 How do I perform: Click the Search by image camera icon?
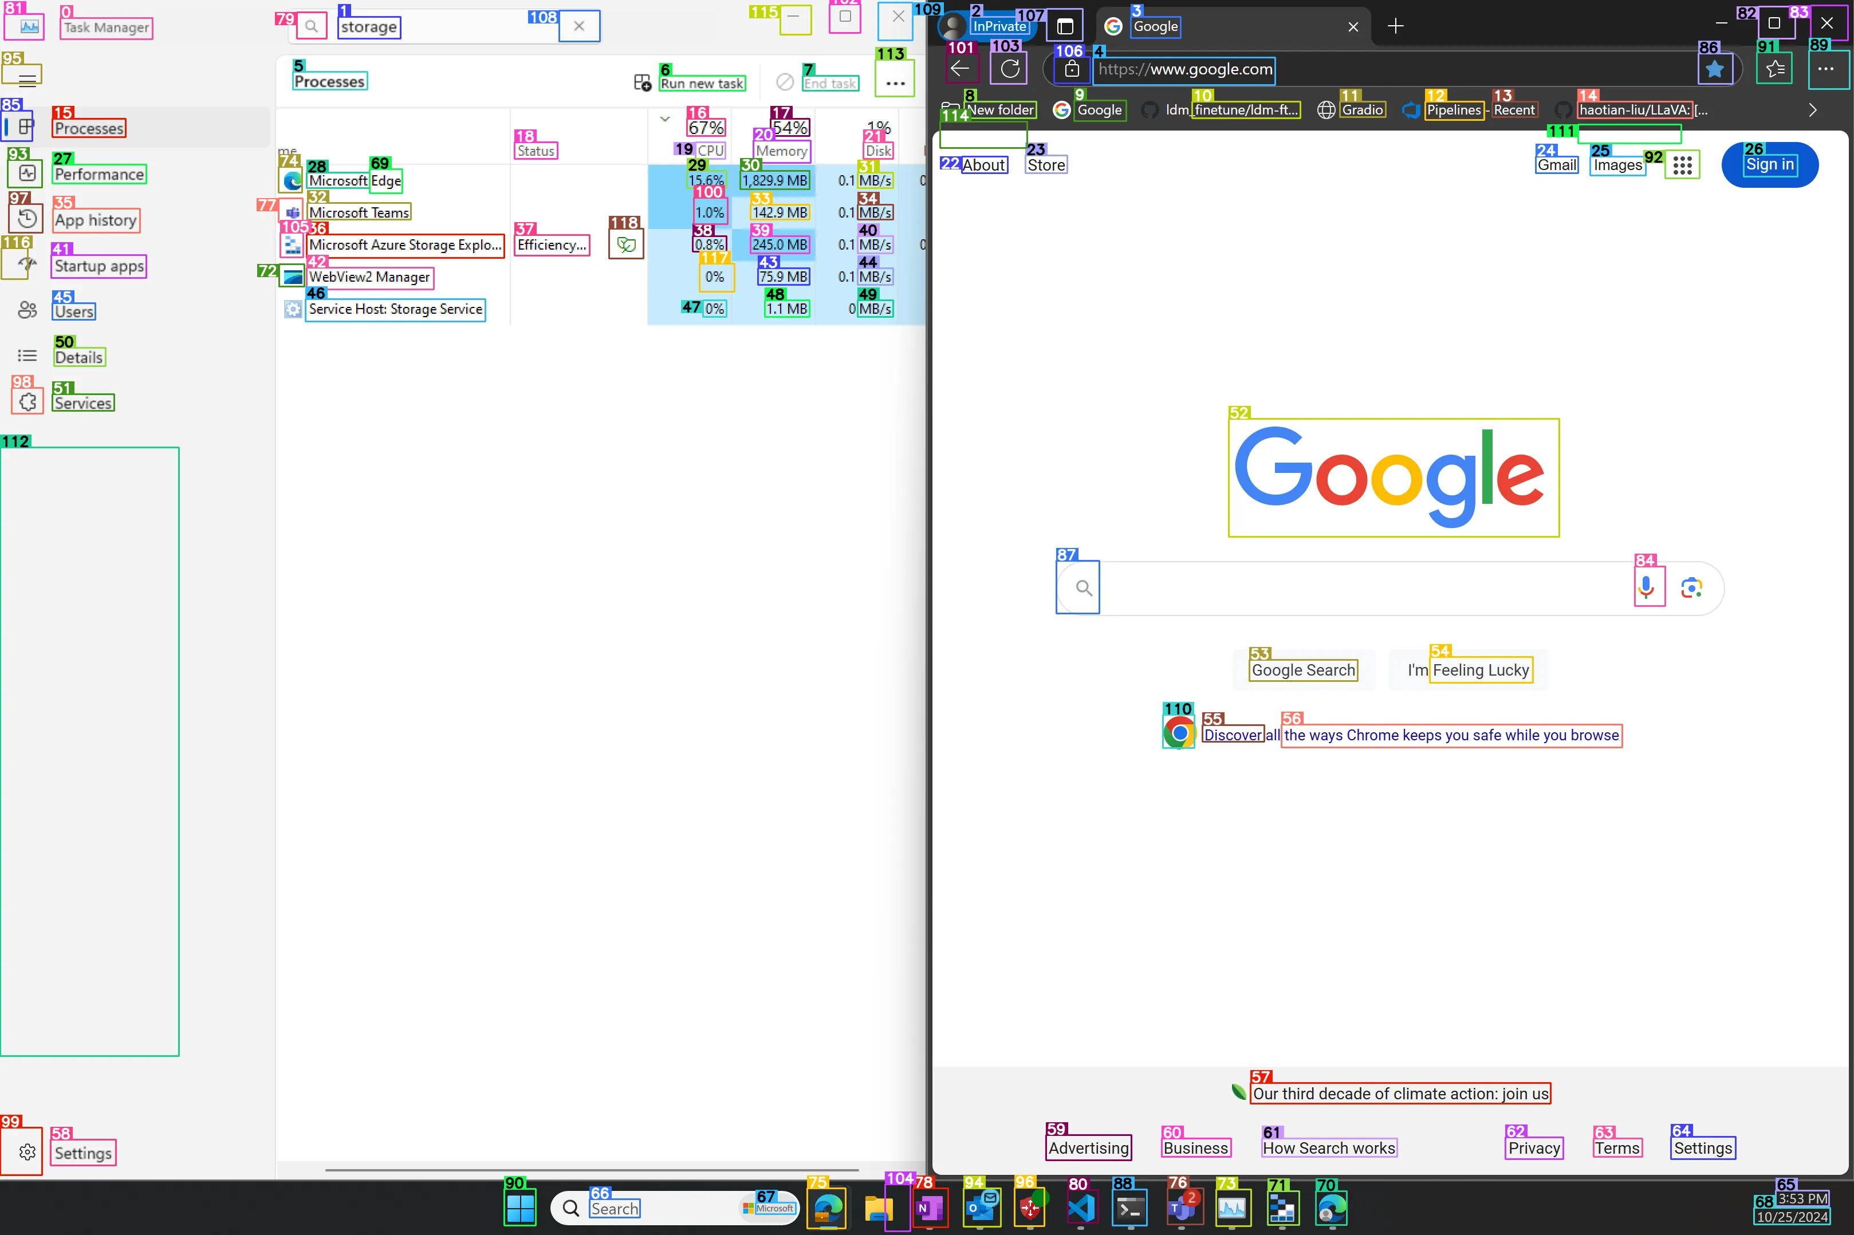click(1691, 587)
